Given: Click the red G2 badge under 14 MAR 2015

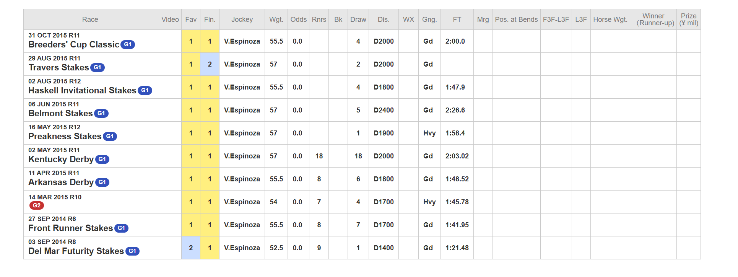Looking at the screenshot, I should [x=37, y=205].
